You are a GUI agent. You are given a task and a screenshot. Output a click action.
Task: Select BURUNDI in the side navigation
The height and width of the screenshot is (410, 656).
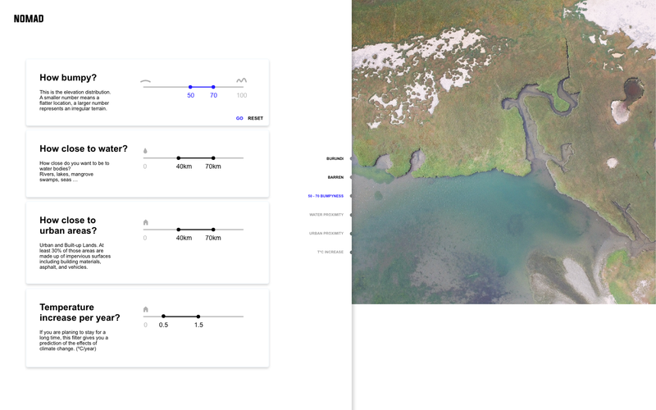(x=335, y=158)
